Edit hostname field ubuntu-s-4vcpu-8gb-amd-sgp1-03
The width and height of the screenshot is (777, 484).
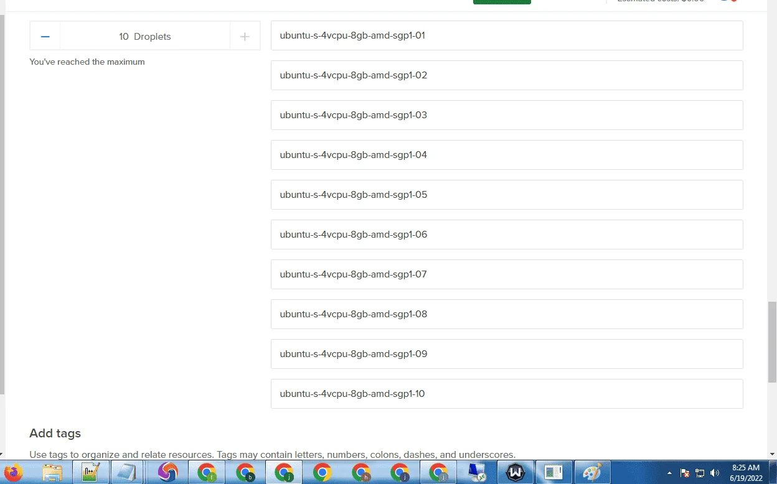pos(507,115)
